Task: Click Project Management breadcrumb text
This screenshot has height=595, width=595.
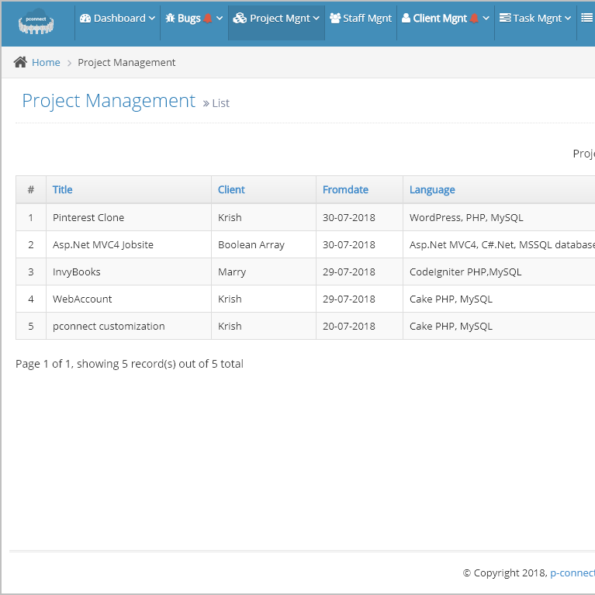Action: pyautogui.click(x=126, y=62)
